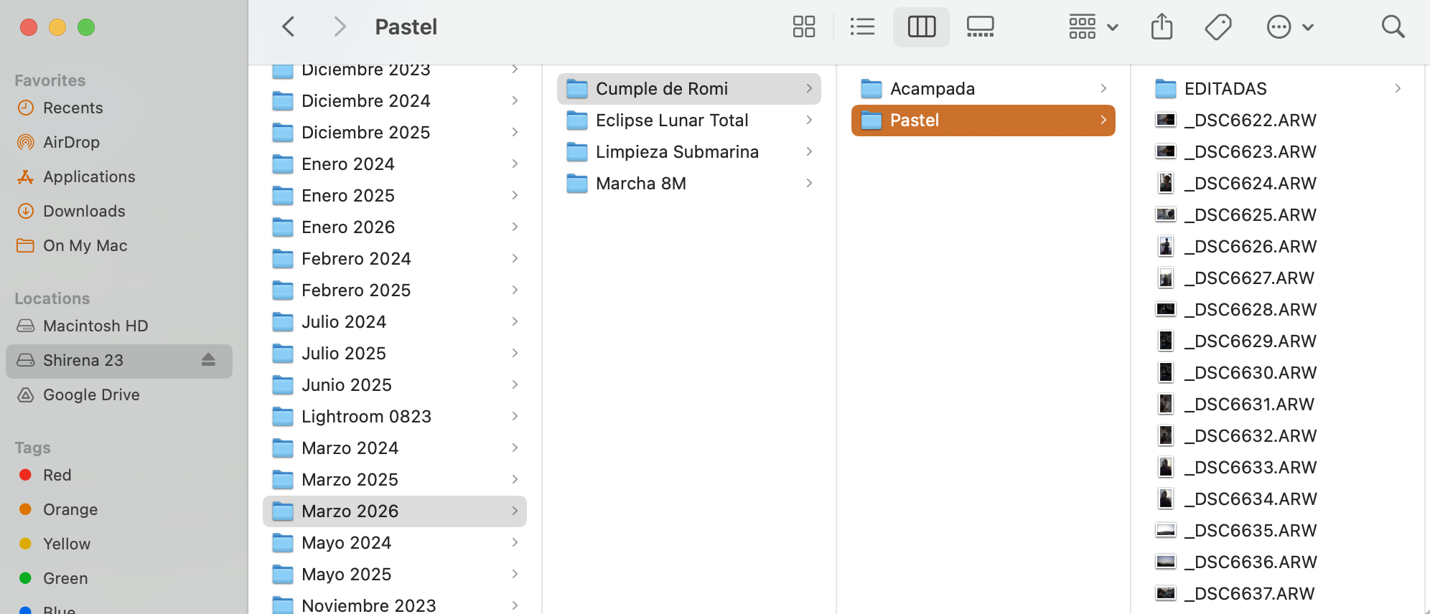The image size is (1430, 614).
Task: Select the Green tag
Action: click(118, 578)
